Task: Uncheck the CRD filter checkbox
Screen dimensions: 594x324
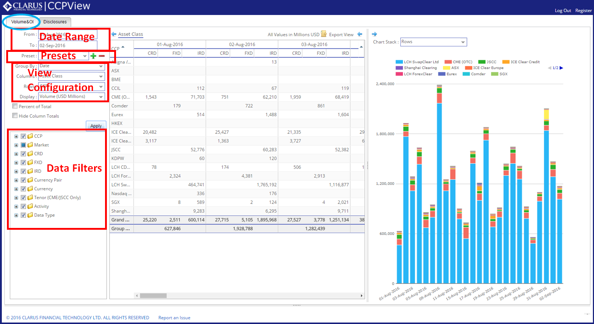Action: point(23,154)
